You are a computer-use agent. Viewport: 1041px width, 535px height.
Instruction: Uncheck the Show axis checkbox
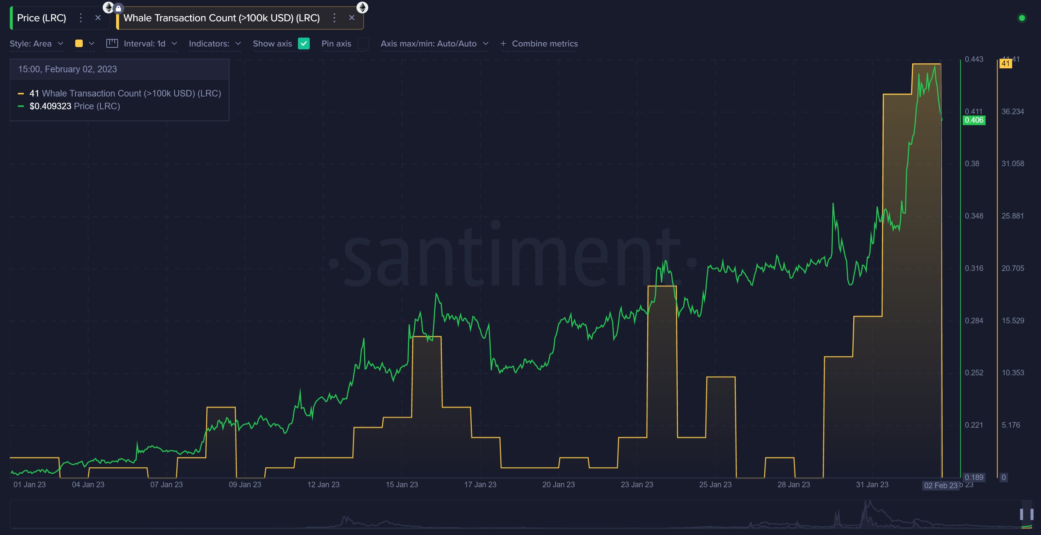[304, 43]
